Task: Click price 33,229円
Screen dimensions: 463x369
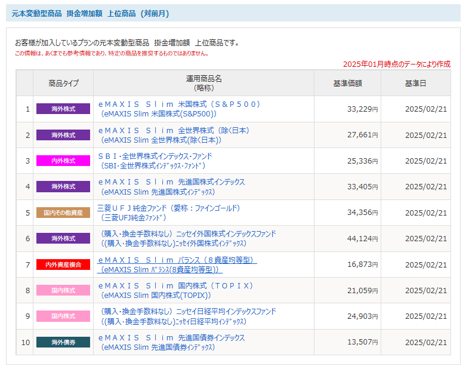Action: click(x=362, y=109)
